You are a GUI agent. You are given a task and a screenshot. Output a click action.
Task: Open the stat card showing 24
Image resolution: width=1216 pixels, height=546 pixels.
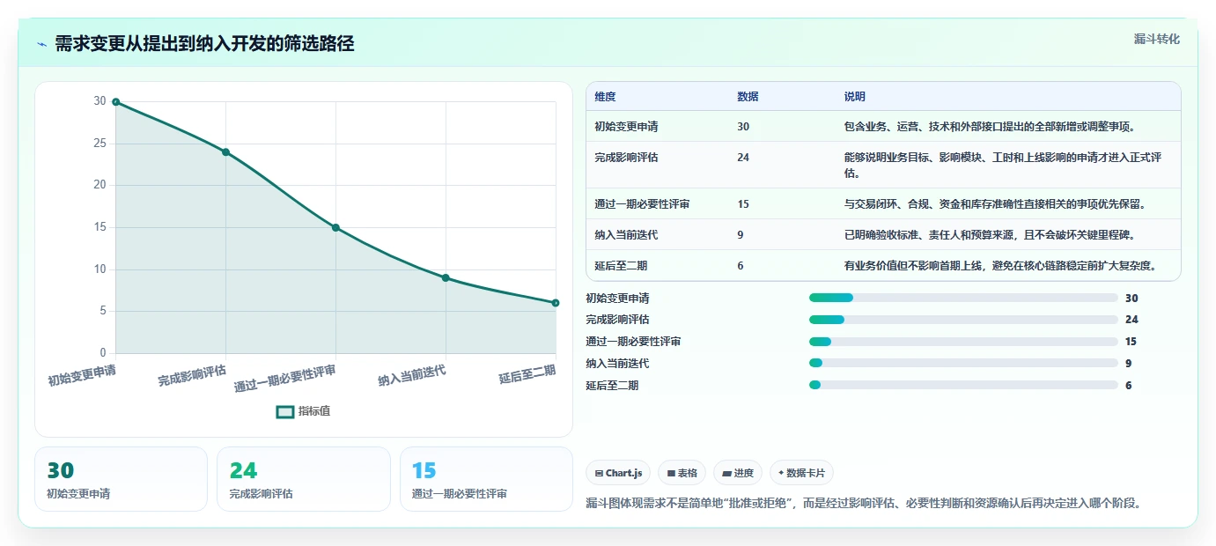[304, 479]
